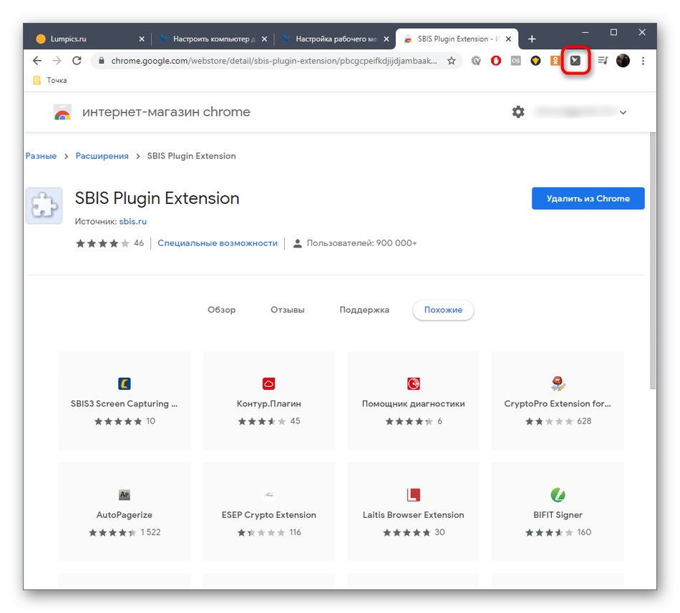
Task: Open the Специальные возможности category link
Action: (x=218, y=243)
